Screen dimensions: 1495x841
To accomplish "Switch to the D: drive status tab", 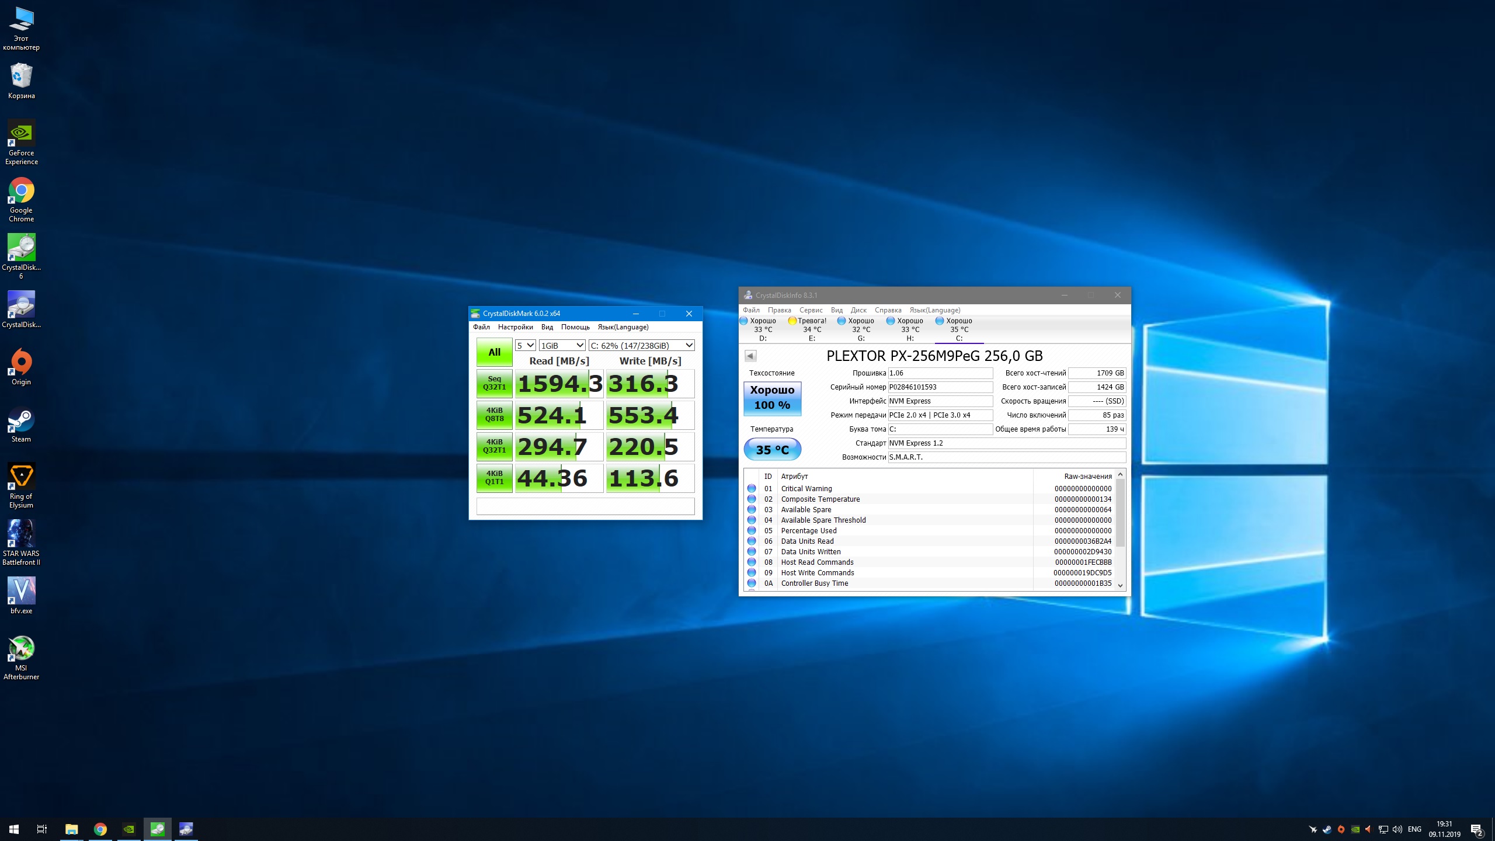I will tap(762, 329).
